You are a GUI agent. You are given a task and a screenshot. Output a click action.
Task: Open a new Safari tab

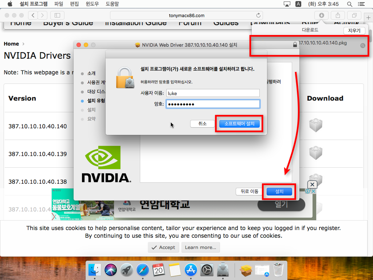[x=368, y=17]
